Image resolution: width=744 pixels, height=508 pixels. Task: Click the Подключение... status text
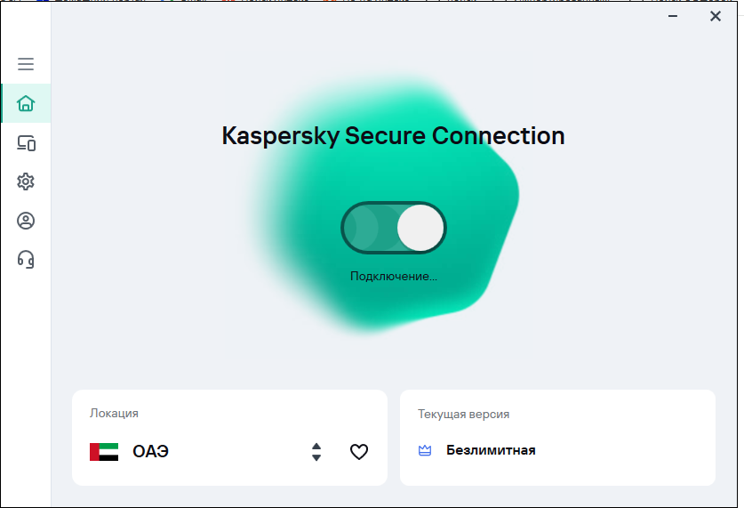pyautogui.click(x=393, y=276)
